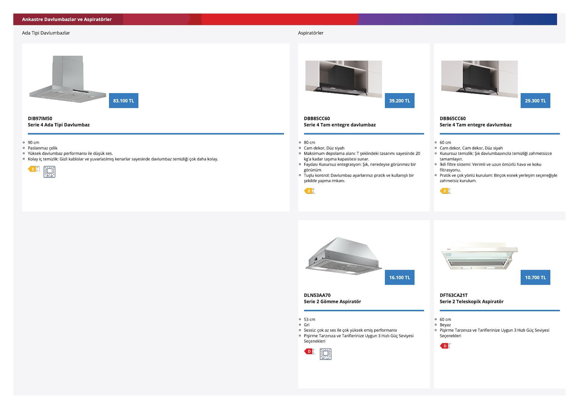
Task: Click the energy class B label under DBB65CC60
Action: click(445, 191)
